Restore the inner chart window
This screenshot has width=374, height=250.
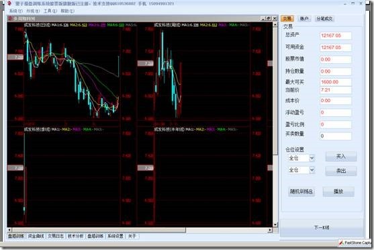coord(269,18)
